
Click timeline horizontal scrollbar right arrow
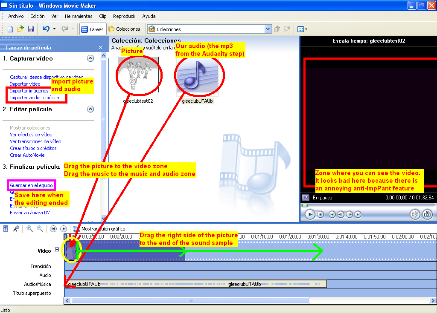pos(433,300)
